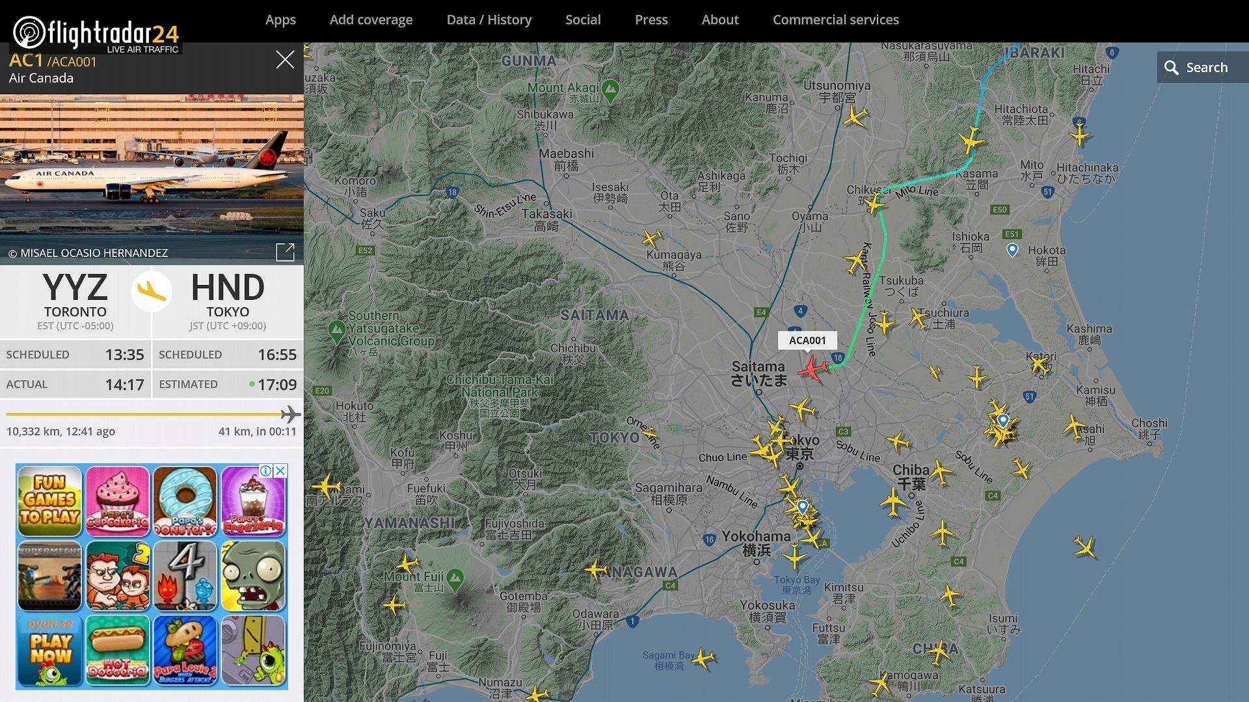Screen dimensions: 1249x702
Task: Open the Apps menu
Action: (x=280, y=20)
